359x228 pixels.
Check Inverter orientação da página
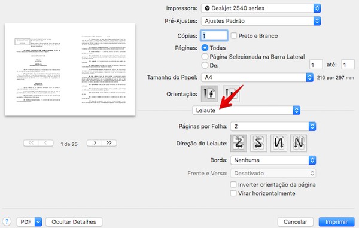click(x=233, y=184)
